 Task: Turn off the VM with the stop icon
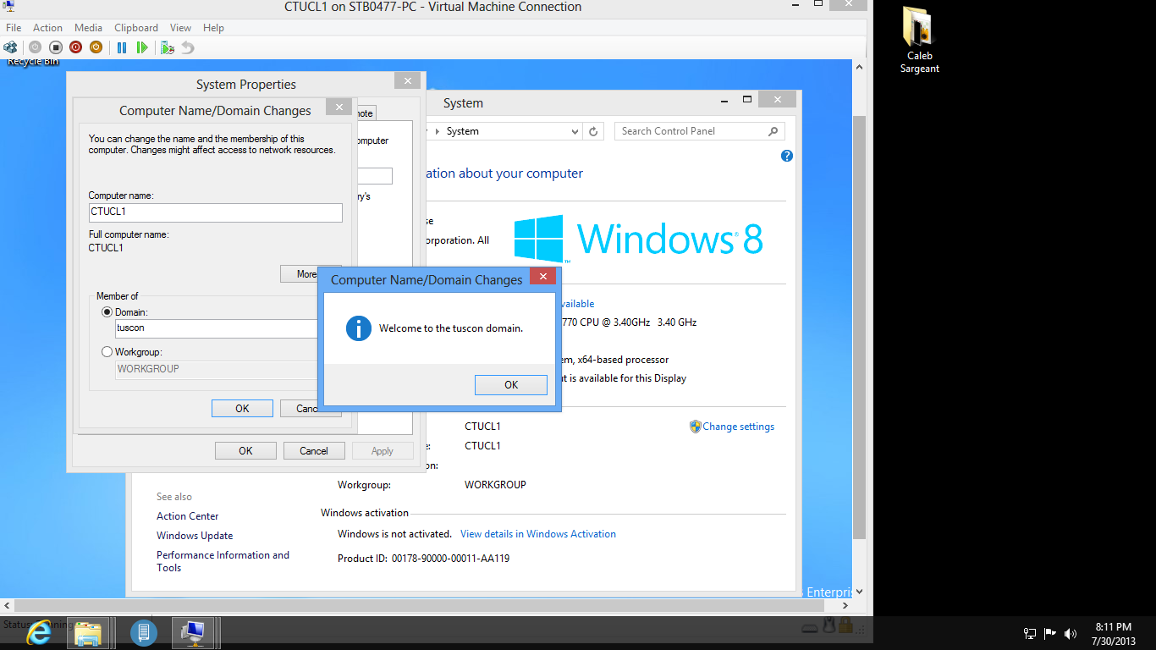55,47
